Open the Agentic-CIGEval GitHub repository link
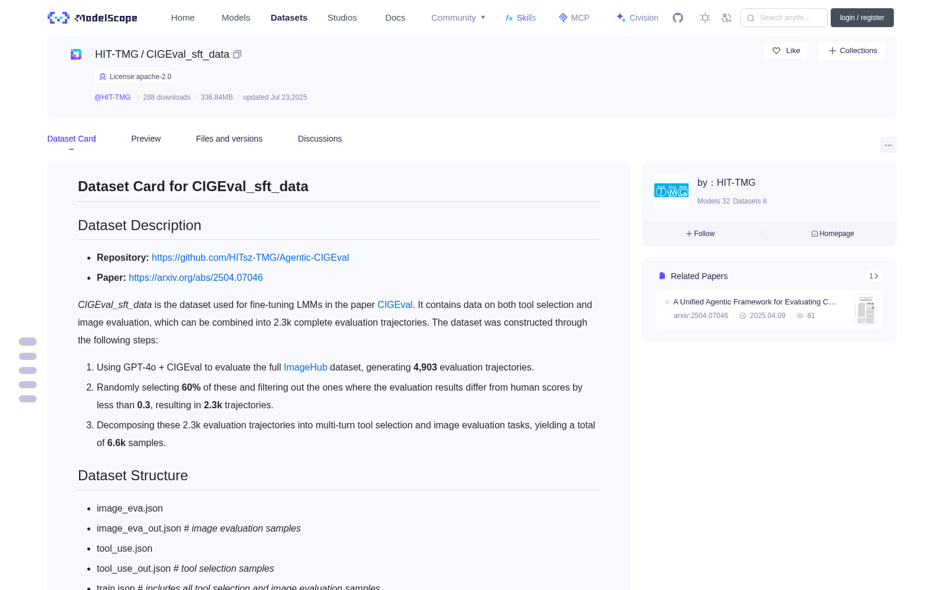 [250, 257]
